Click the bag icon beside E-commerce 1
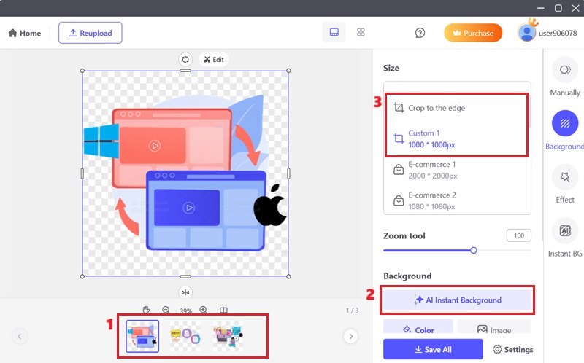The image size is (584, 363). point(399,170)
